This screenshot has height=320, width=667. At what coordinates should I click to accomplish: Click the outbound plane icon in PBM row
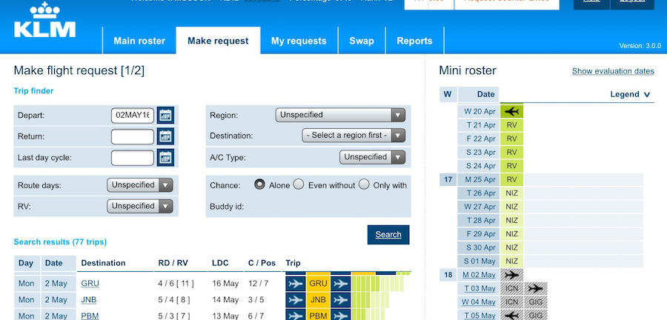[296, 316]
